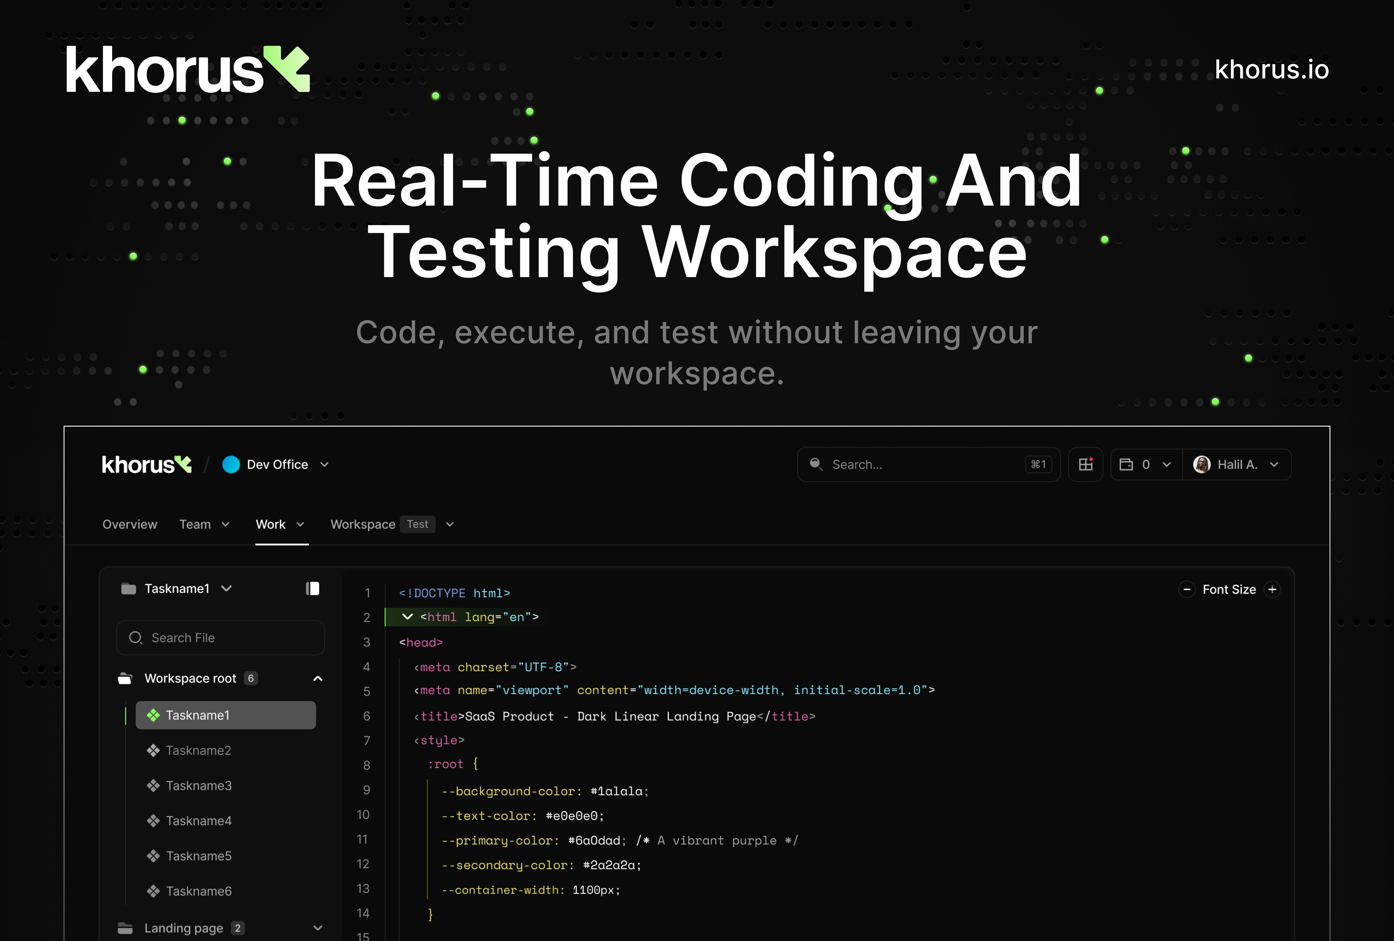Collapse the html tag on line 2

point(407,617)
